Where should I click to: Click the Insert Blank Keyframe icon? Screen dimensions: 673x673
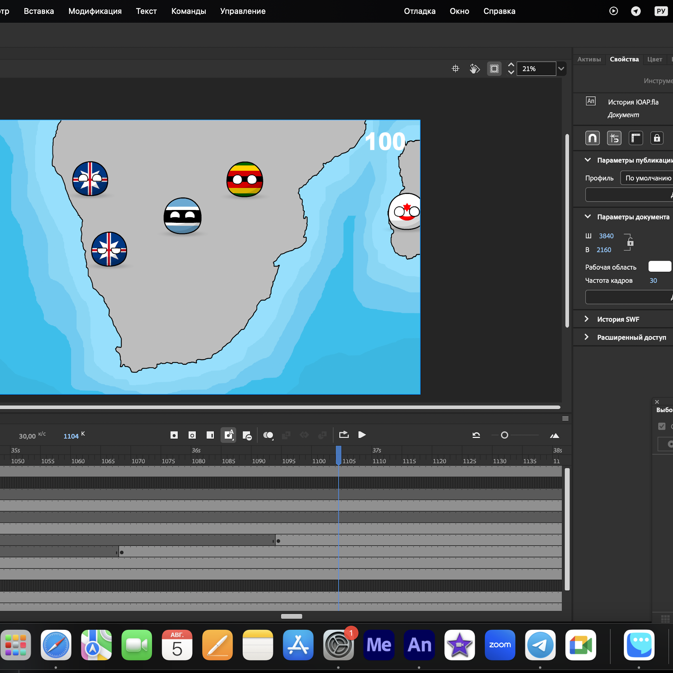coord(192,435)
